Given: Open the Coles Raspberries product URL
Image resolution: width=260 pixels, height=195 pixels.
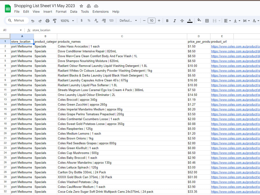Looking at the screenshot, I should (236, 129).
